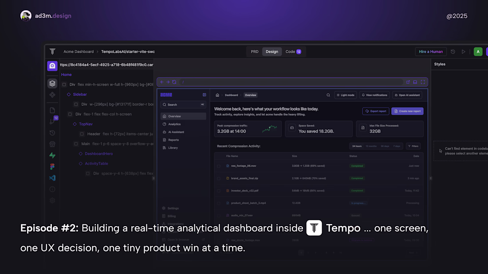Enter fullscreen preview mode
The width and height of the screenshot is (488, 274).
coord(423,82)
